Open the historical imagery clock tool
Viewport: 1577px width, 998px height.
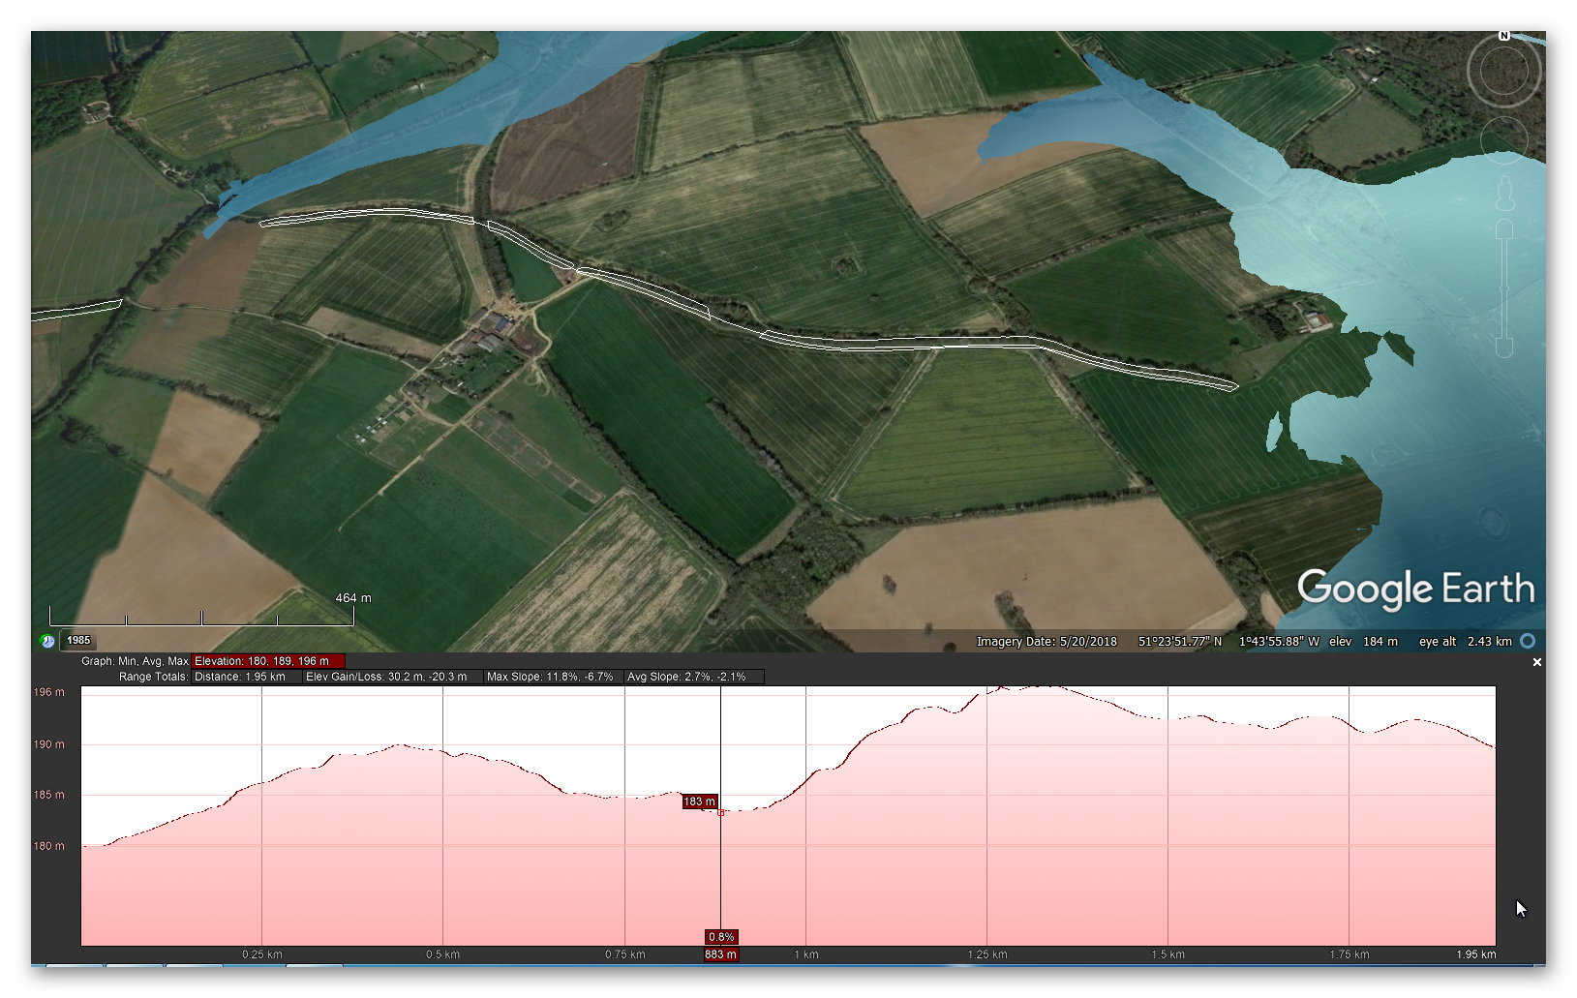pyautogui.click(x=45, y=640)
